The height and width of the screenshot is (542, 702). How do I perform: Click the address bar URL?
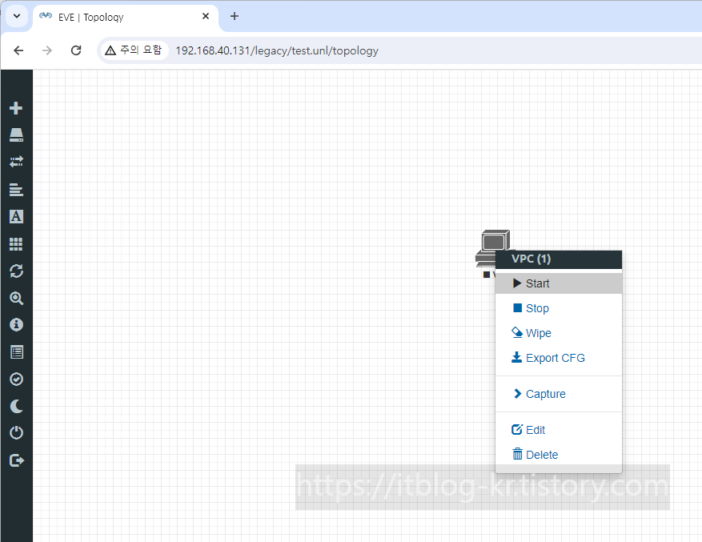click(277, 50)
